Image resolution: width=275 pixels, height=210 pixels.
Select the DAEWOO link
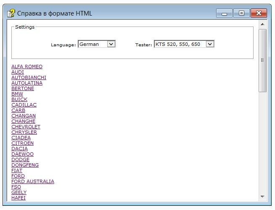coord(22,154)
